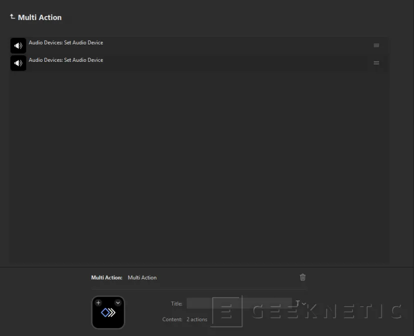Select the first 'Audio Devices: Set Audio Device' row
Screen dimensions: 414x336
pos(200,44)
